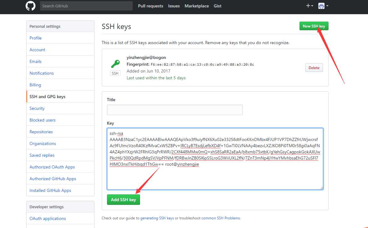Viewport: 368px width, 228px height.
Task: Click the SSH keys page heading
Action: 116,27
